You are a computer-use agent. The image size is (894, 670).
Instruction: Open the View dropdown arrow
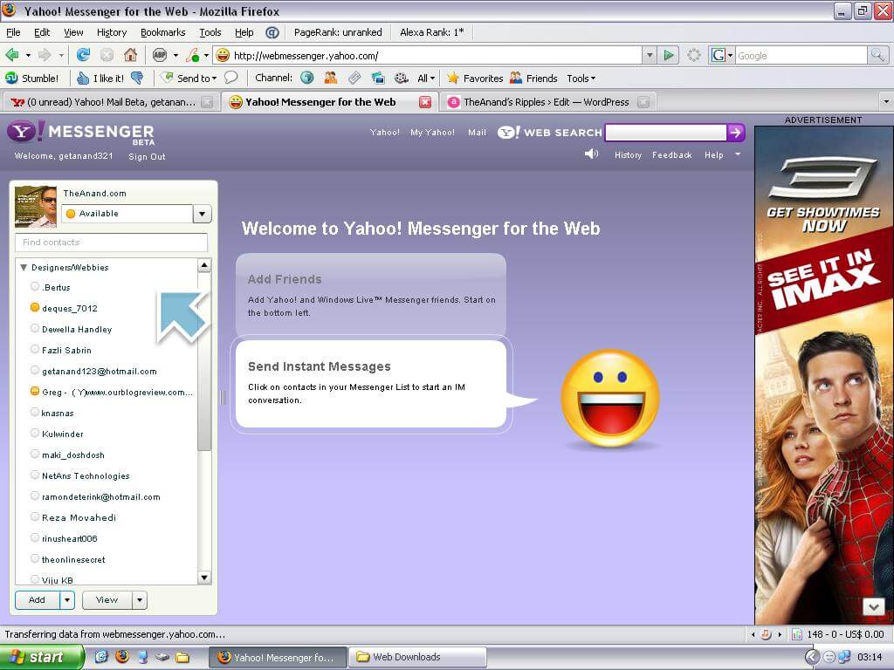point(139,600)
